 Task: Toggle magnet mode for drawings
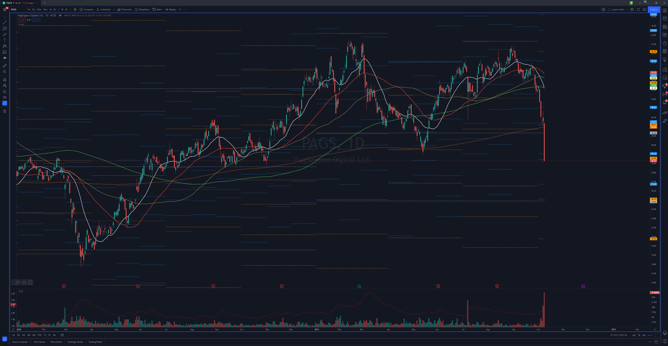(x=5, y=79)
